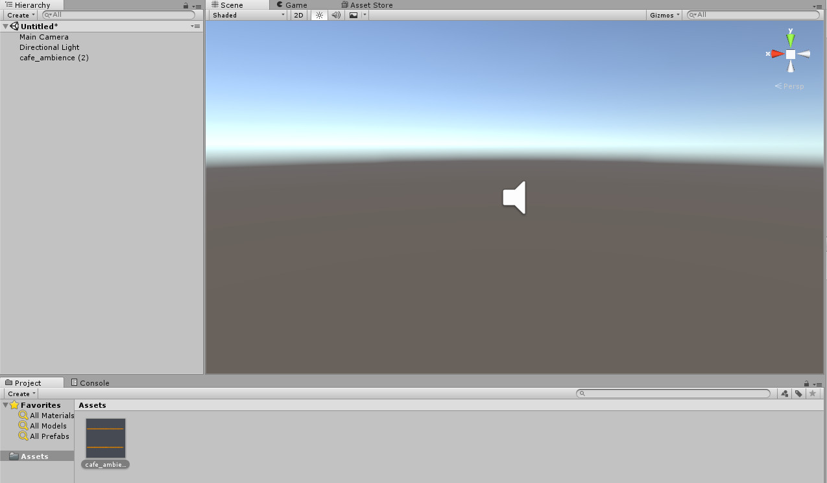Screen dimensions: 827x483
Task: Select the cafe_ambience audio asset thumbnail
Action: [x=106, y=438]
